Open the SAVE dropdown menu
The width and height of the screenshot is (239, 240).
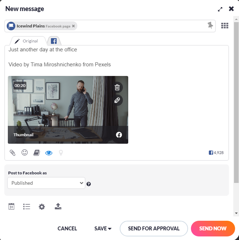103,229
